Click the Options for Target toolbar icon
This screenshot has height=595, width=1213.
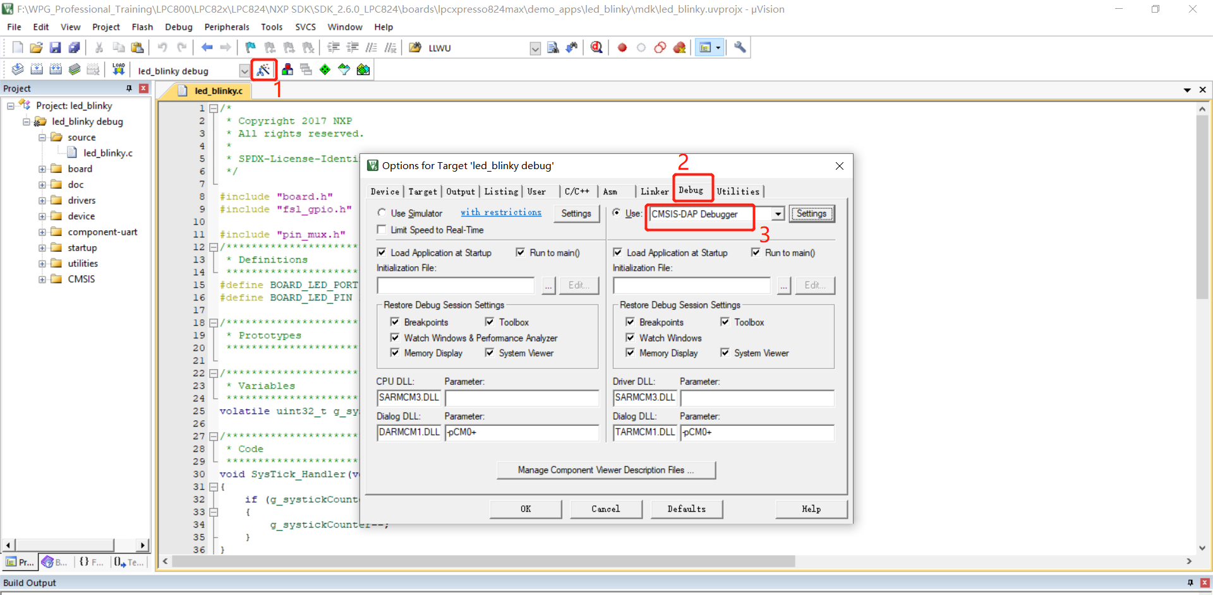(x=263, y=69)
